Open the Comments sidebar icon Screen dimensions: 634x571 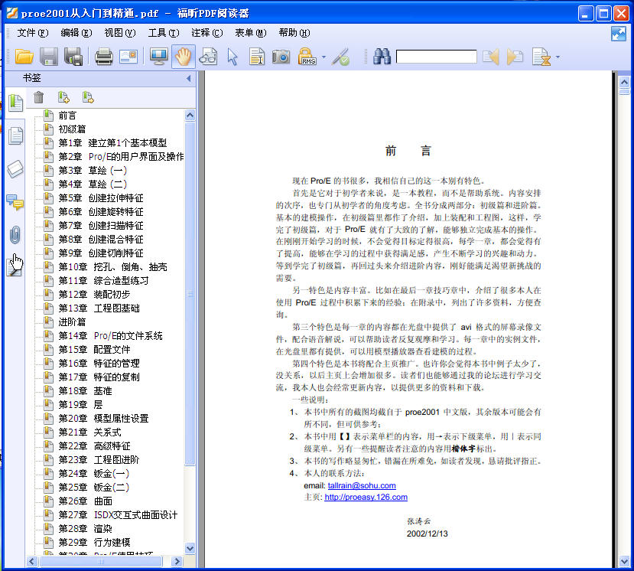click(x=15, y=202)
